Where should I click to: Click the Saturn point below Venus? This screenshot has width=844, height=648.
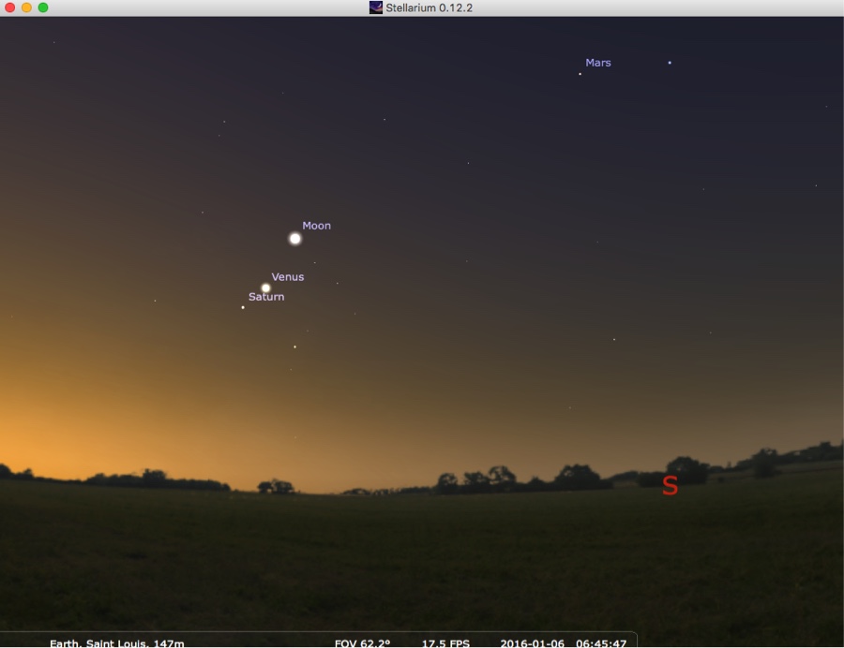click(x=243, y=307)
